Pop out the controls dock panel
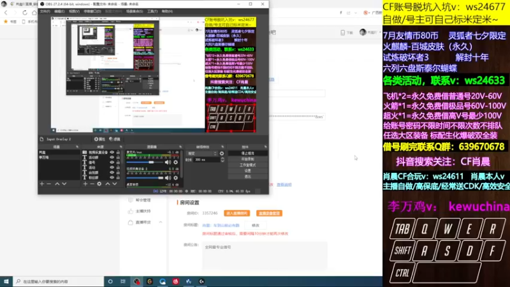The image size is (510, 287). 266,147
